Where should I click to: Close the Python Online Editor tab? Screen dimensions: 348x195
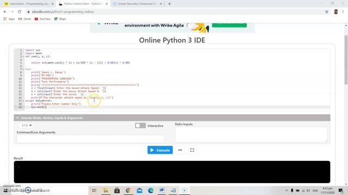pyautogui.click(x=107, y=4)
